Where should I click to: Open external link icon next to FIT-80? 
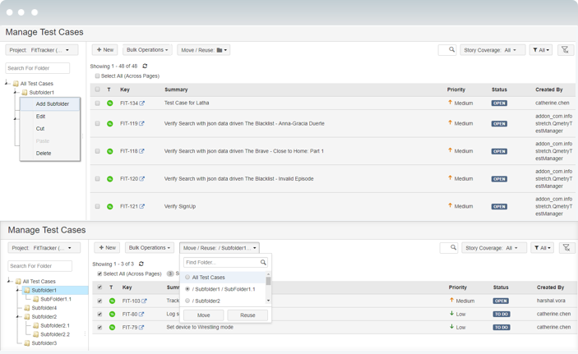tap(141, 315)
